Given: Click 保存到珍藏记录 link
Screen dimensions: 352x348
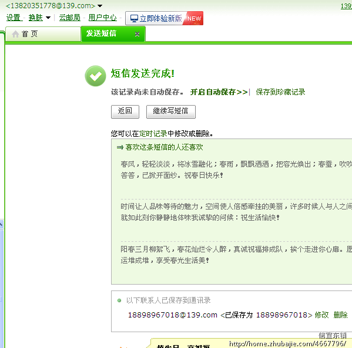Looking at the screenshot, I should click(x=280, y=92).
